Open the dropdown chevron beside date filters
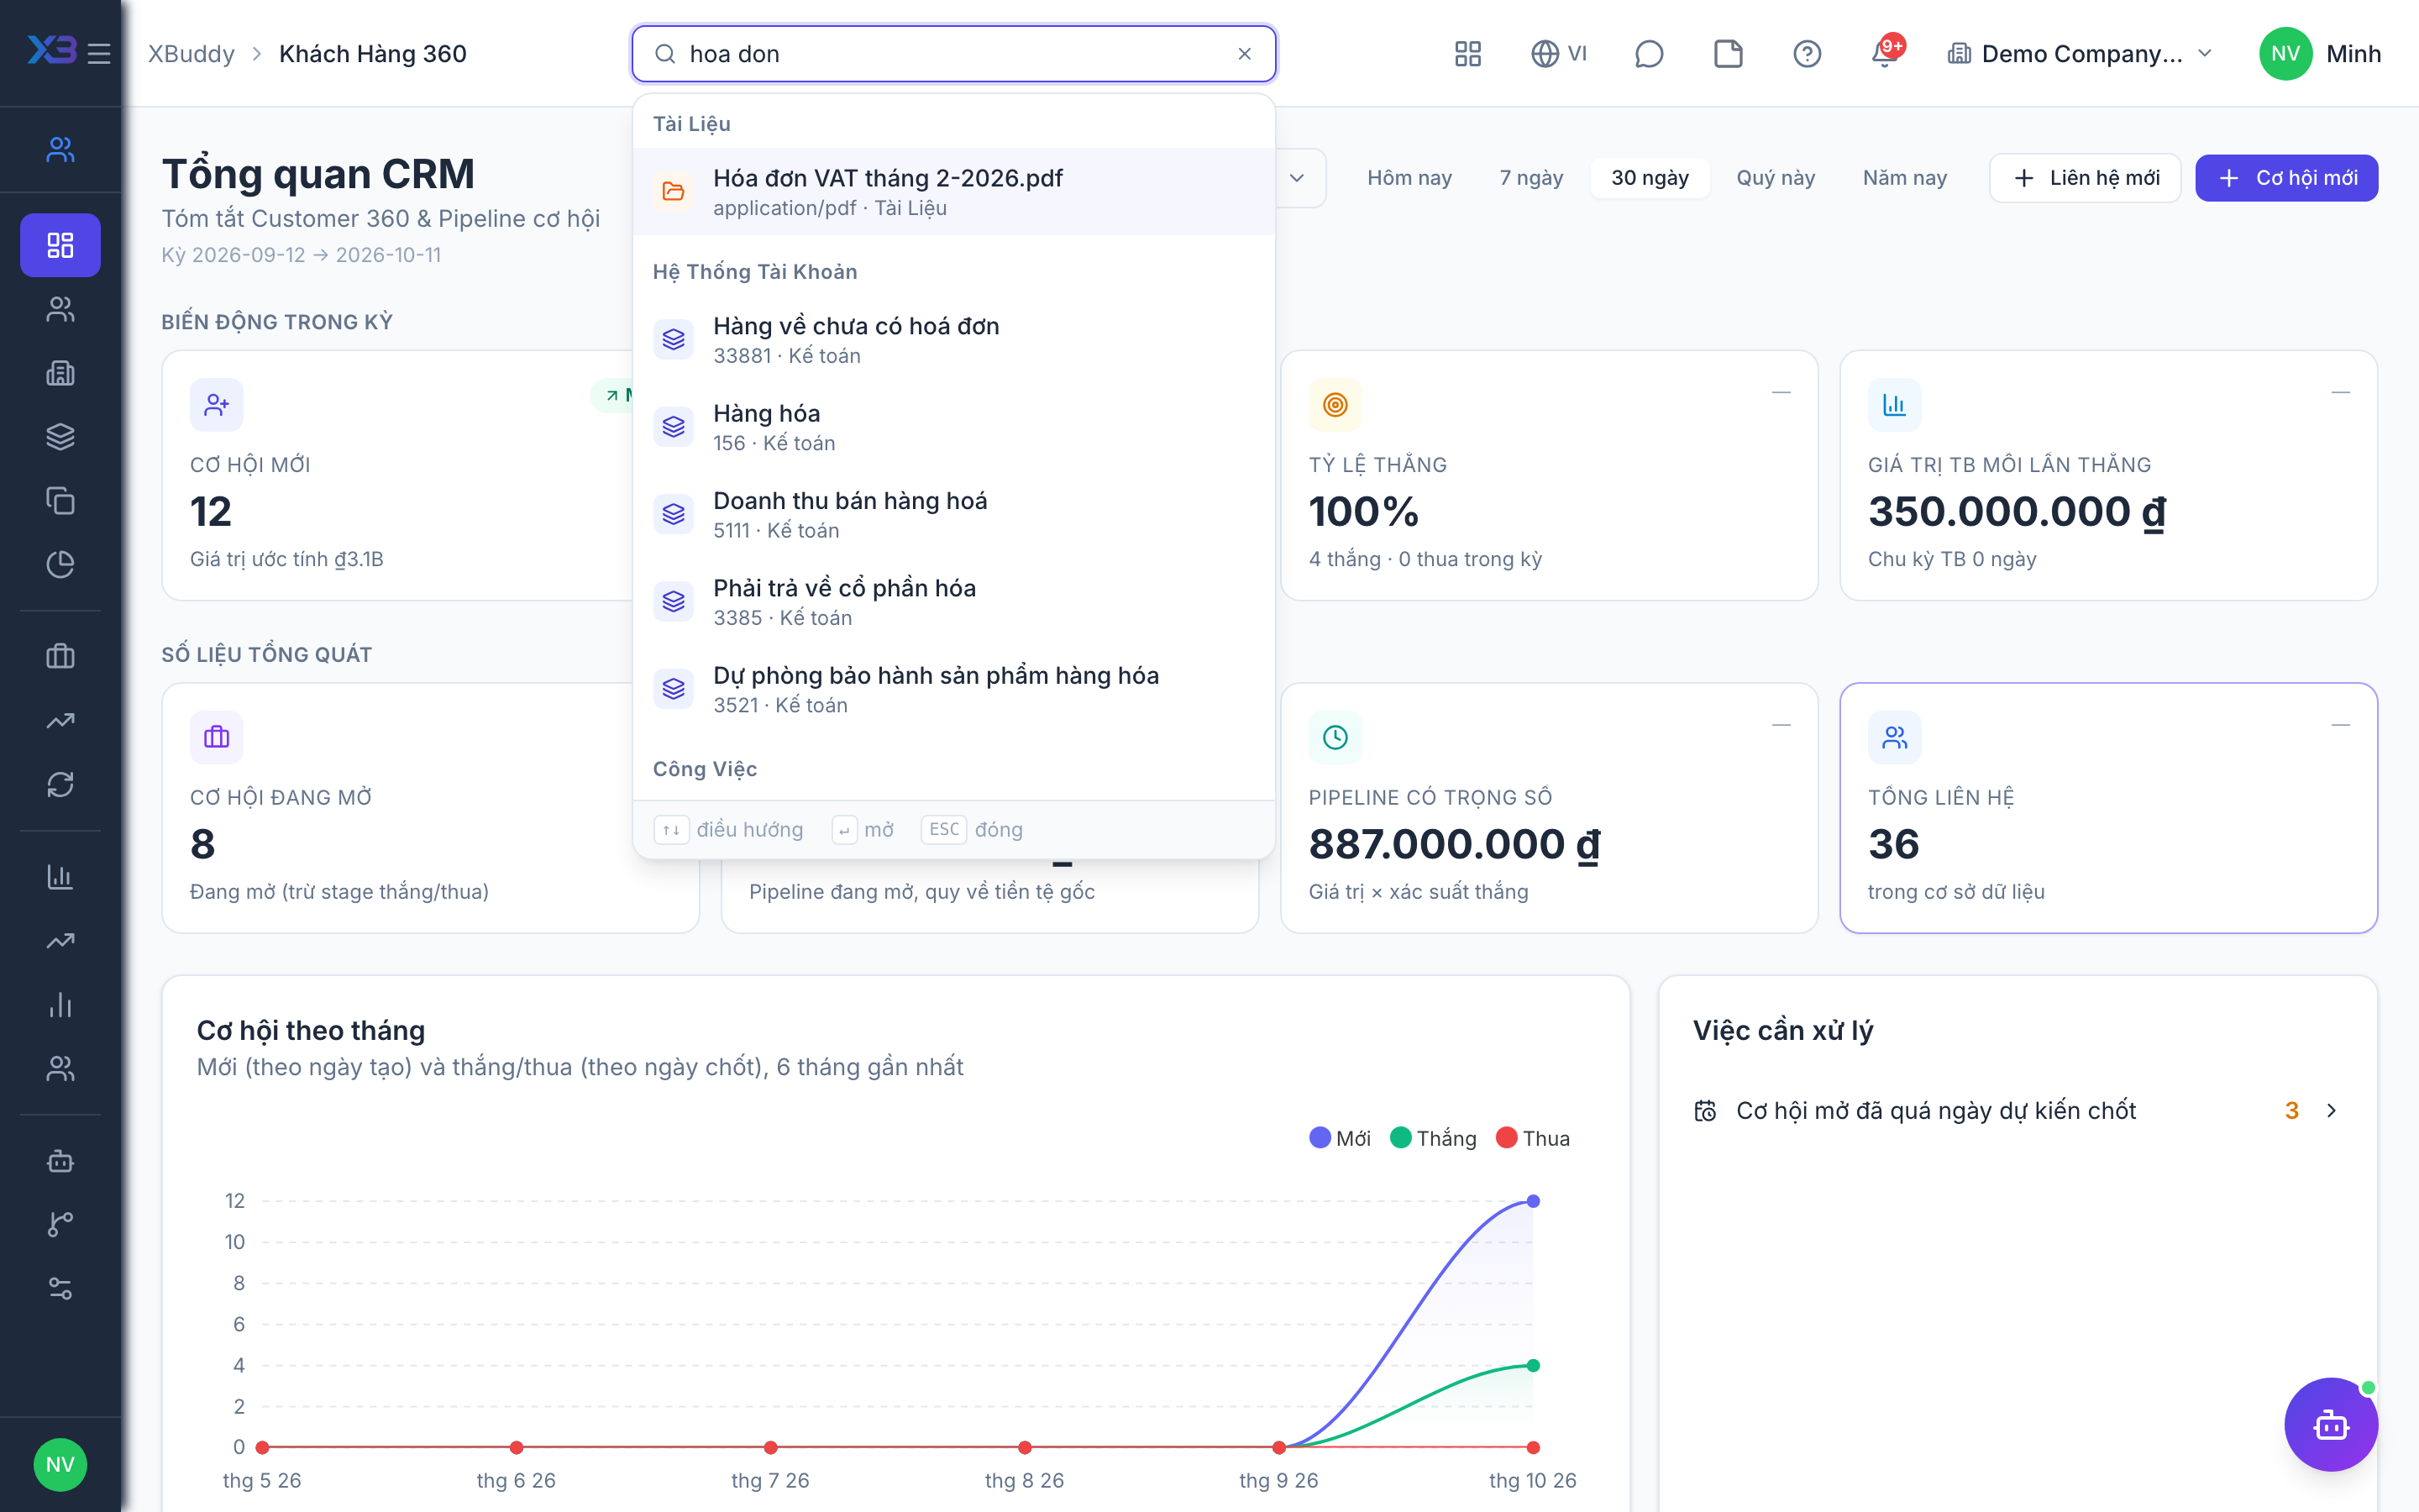2419x1512 pixels. click(1297, 178)
